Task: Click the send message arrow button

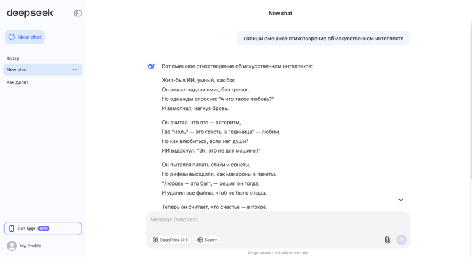Action: coord(401,240)
